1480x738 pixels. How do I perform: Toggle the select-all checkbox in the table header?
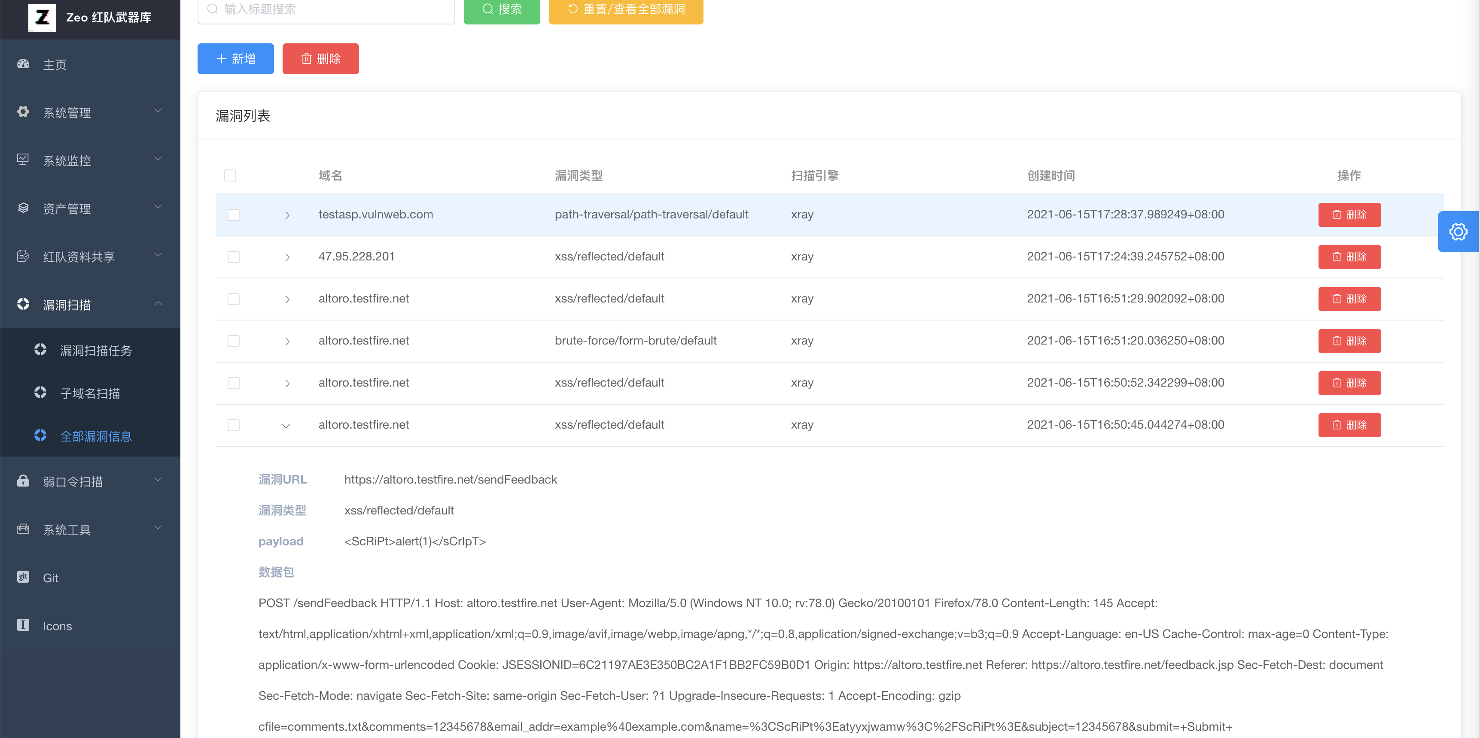tap(230, 175)
